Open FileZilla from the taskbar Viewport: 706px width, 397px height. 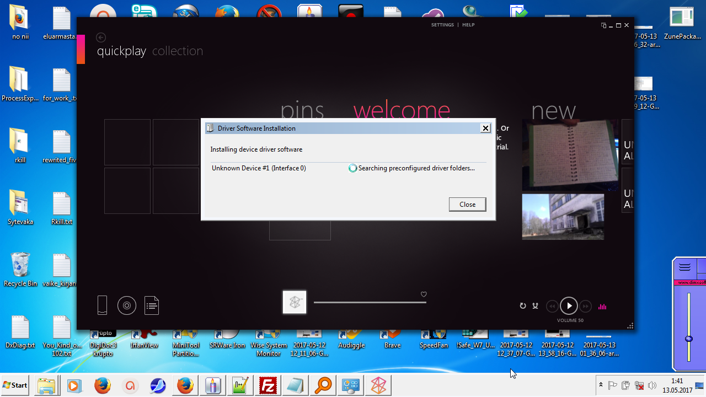click(x=268, y=385)
